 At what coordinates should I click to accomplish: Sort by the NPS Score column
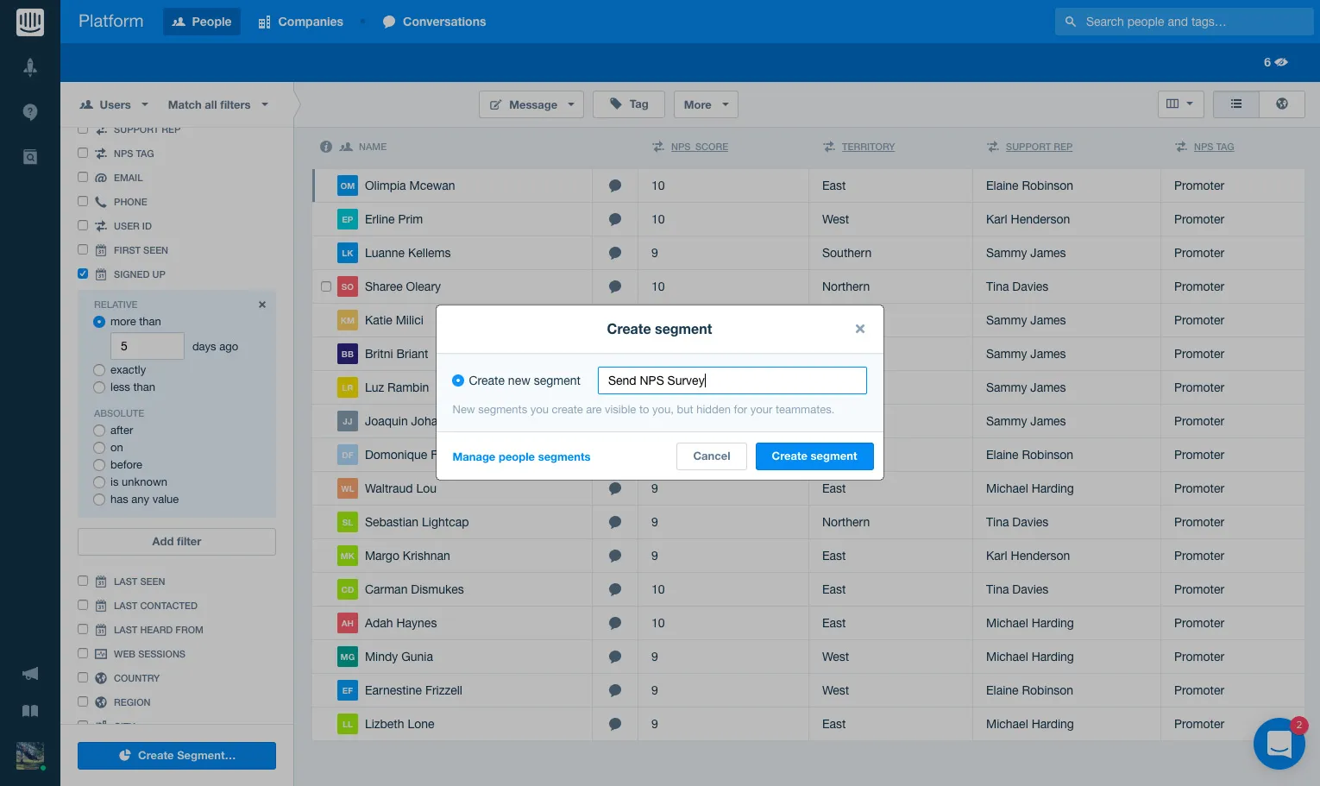pos(700,147)
